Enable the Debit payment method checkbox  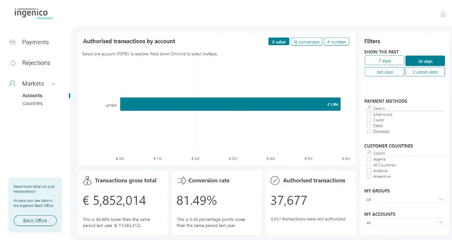coord(369,126)
